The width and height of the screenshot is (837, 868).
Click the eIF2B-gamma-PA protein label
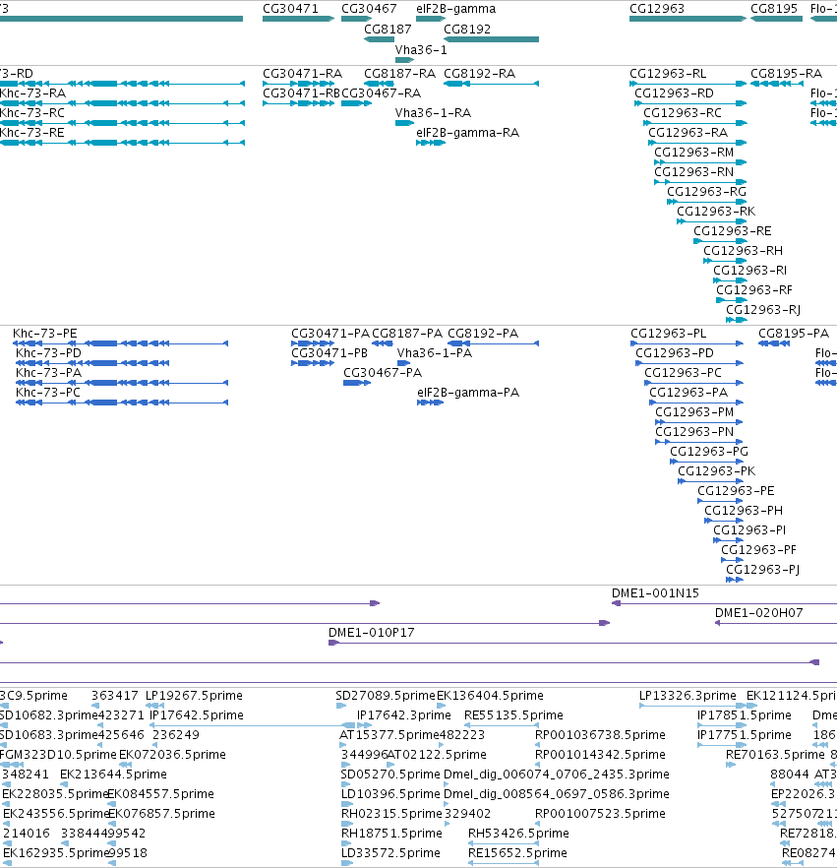point(468,393)
